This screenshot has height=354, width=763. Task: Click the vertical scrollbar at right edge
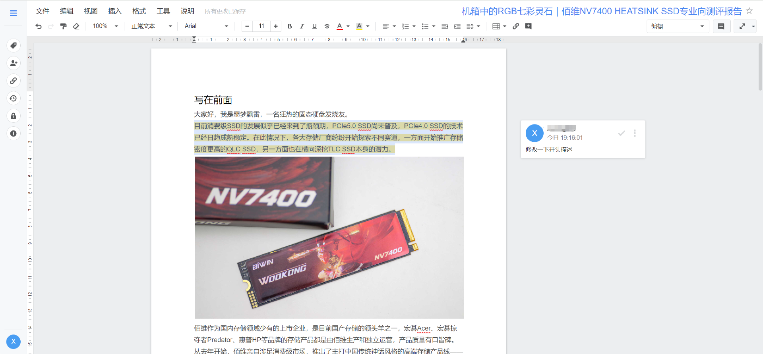coord(760,68)
